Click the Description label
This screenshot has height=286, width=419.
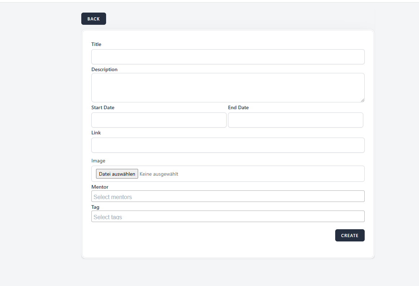104,69
